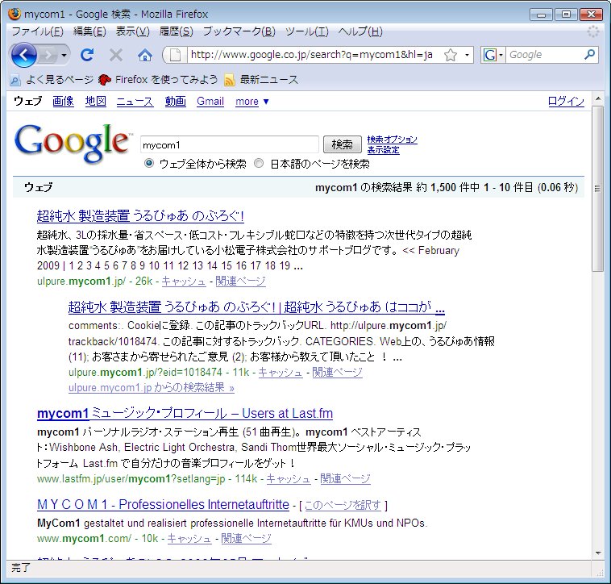The image size is (611, 584).
Task: Click the stop loading X icon
Action: point(116,55)
